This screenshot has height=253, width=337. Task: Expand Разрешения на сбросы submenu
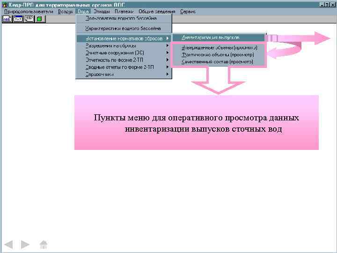(124, 45)
